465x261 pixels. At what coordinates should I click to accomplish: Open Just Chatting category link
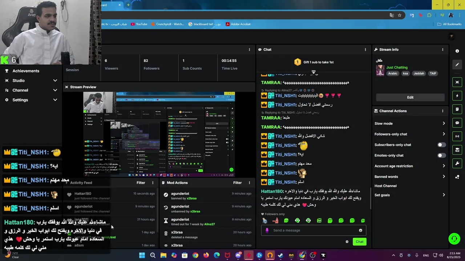tap(397, 67)
